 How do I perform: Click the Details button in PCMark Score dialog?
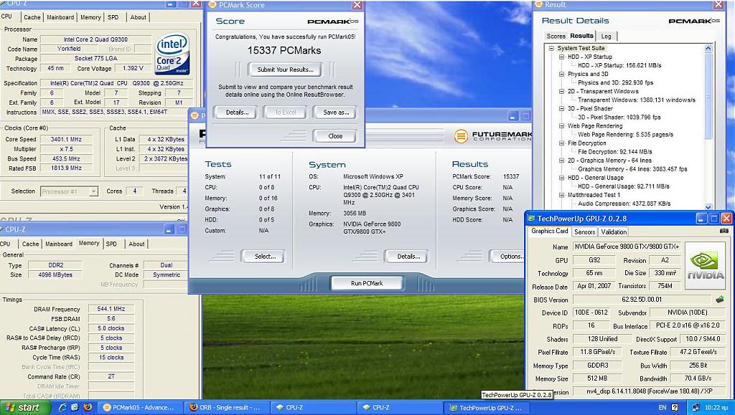coord(237,113)
